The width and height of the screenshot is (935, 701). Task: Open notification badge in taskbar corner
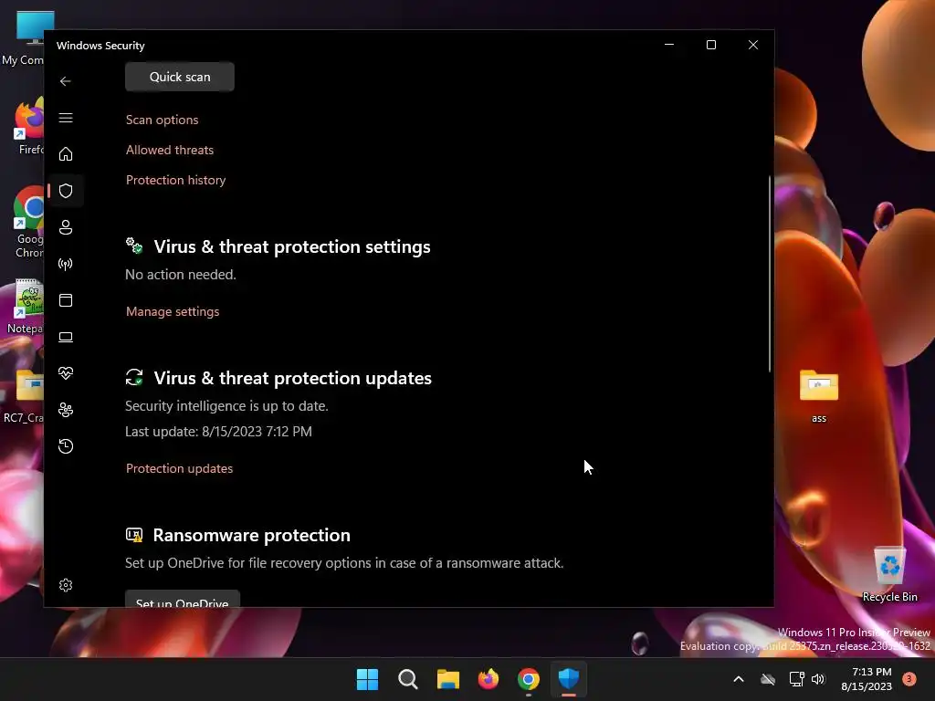909,679
